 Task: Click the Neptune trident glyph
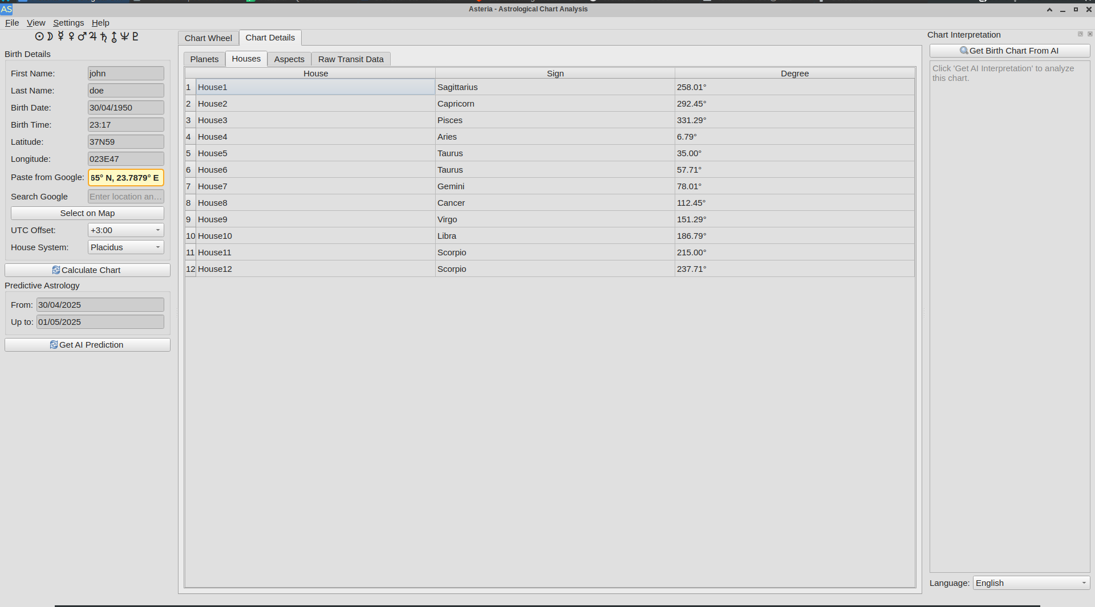point(124,36)
